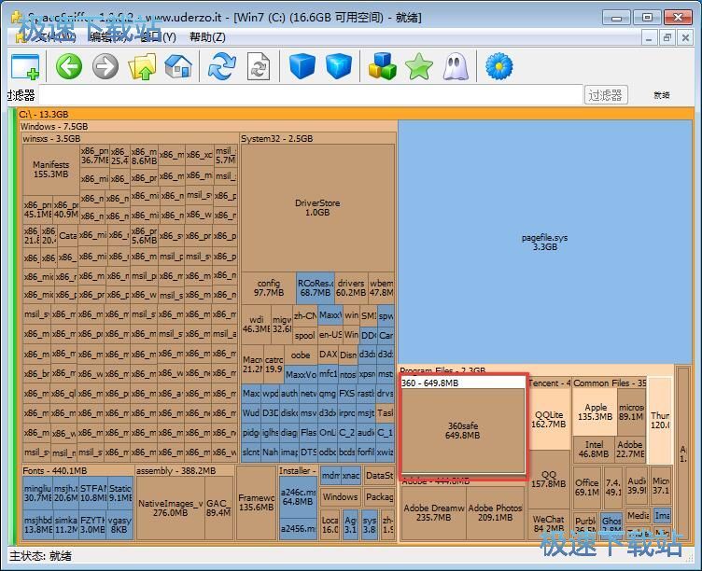Select the System32 - 2.5GB header
The width and height of the screenshot is (702, 571).
tap(318, 138)
